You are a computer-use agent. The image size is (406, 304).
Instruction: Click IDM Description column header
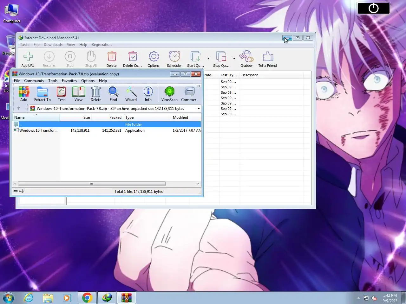click(x=271, y=75)
